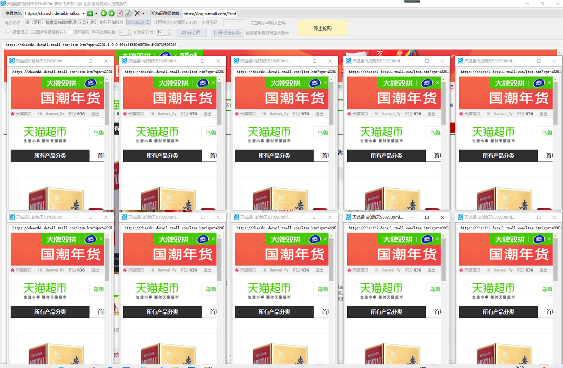Click 退出 logout link in top-row second window
This screenshot has height=368, width=563.
[207, 114]
